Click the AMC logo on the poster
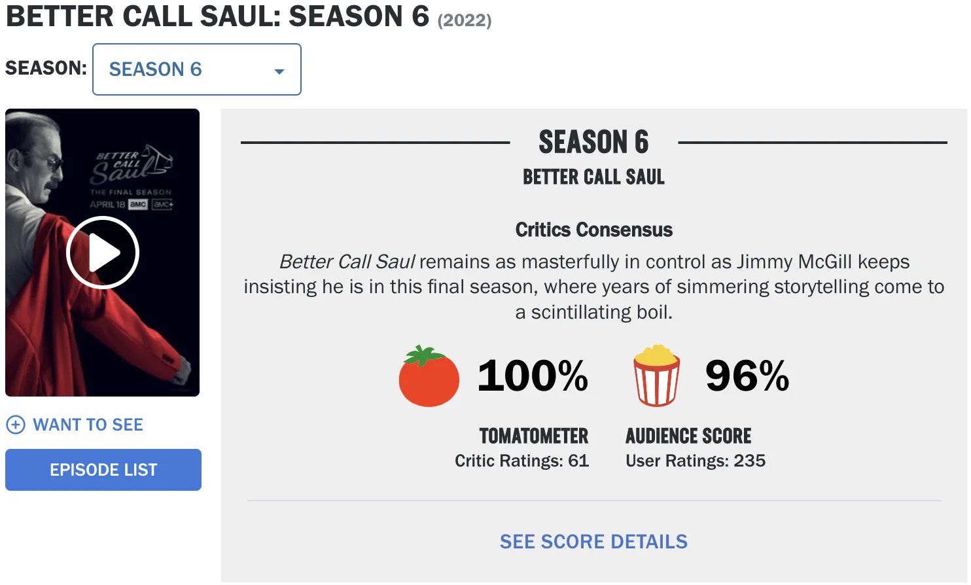The image size is (971, 585). click(138, 205)
